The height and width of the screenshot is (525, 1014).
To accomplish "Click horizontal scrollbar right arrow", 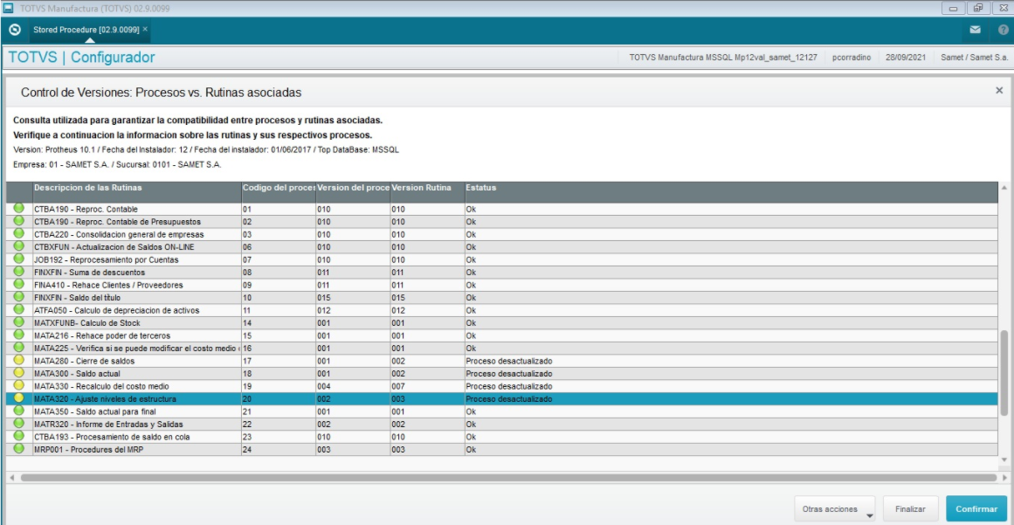I will tap(1004, 477).
